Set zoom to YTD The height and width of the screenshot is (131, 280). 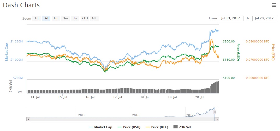(85, 18)
